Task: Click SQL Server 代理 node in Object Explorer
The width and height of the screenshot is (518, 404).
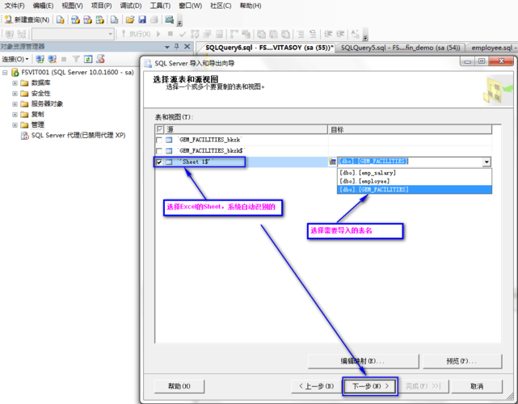Action: coord(74,135)
